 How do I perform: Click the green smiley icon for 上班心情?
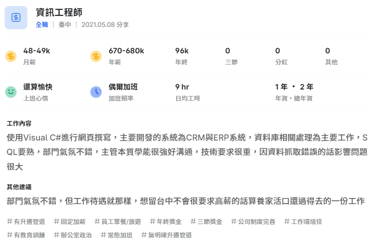(11, 92)
